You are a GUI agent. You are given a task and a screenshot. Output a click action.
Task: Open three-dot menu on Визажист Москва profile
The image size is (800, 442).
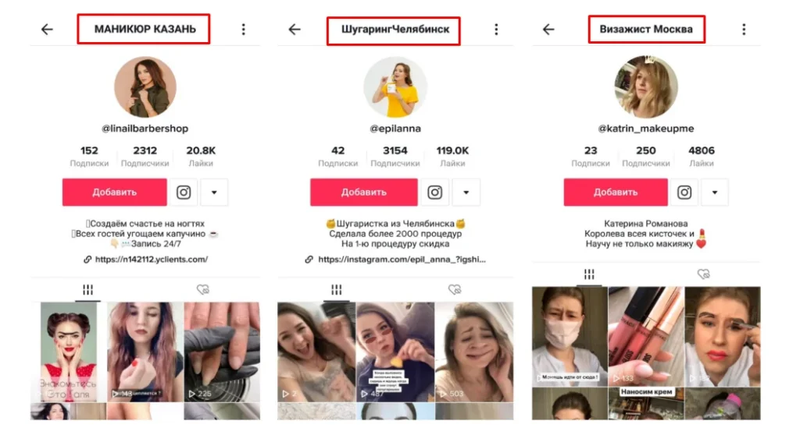[744, 30]
